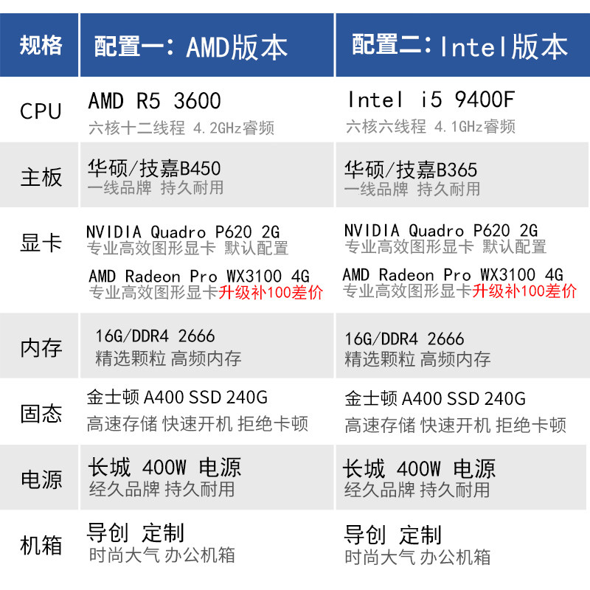Click the AMD R5 3600 text

coord(154,101)
